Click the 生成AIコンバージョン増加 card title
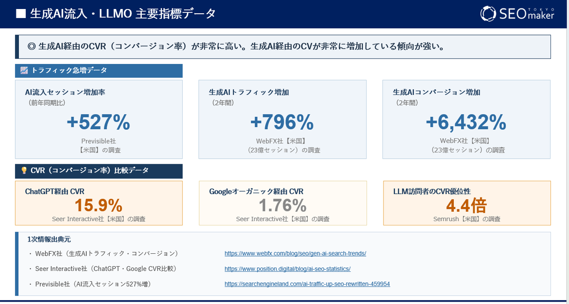Screen dimensions: 569x304 (x=437, y=92)
